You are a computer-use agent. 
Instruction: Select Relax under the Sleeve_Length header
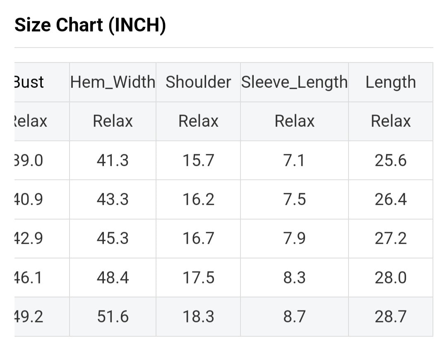294,121
